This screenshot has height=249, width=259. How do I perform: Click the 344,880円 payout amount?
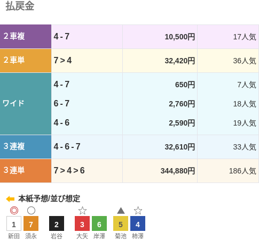178,171
